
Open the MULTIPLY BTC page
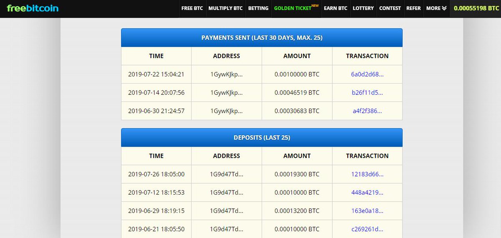225,8
